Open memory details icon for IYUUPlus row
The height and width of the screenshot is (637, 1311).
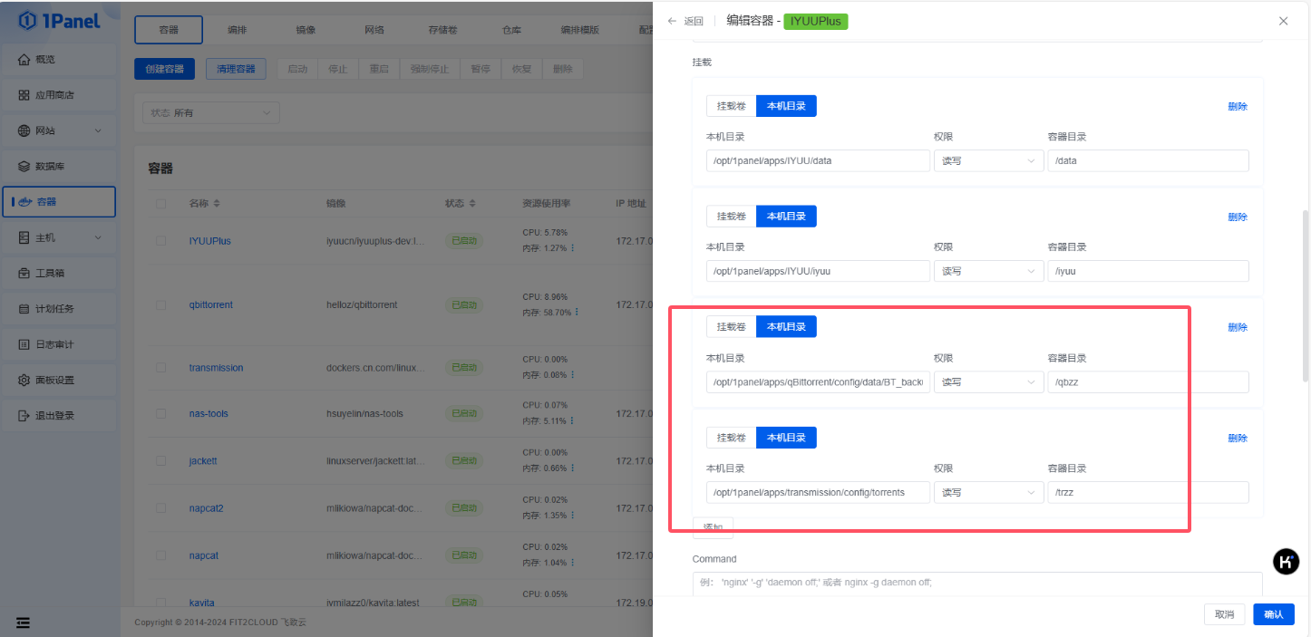tap(574, 248)
